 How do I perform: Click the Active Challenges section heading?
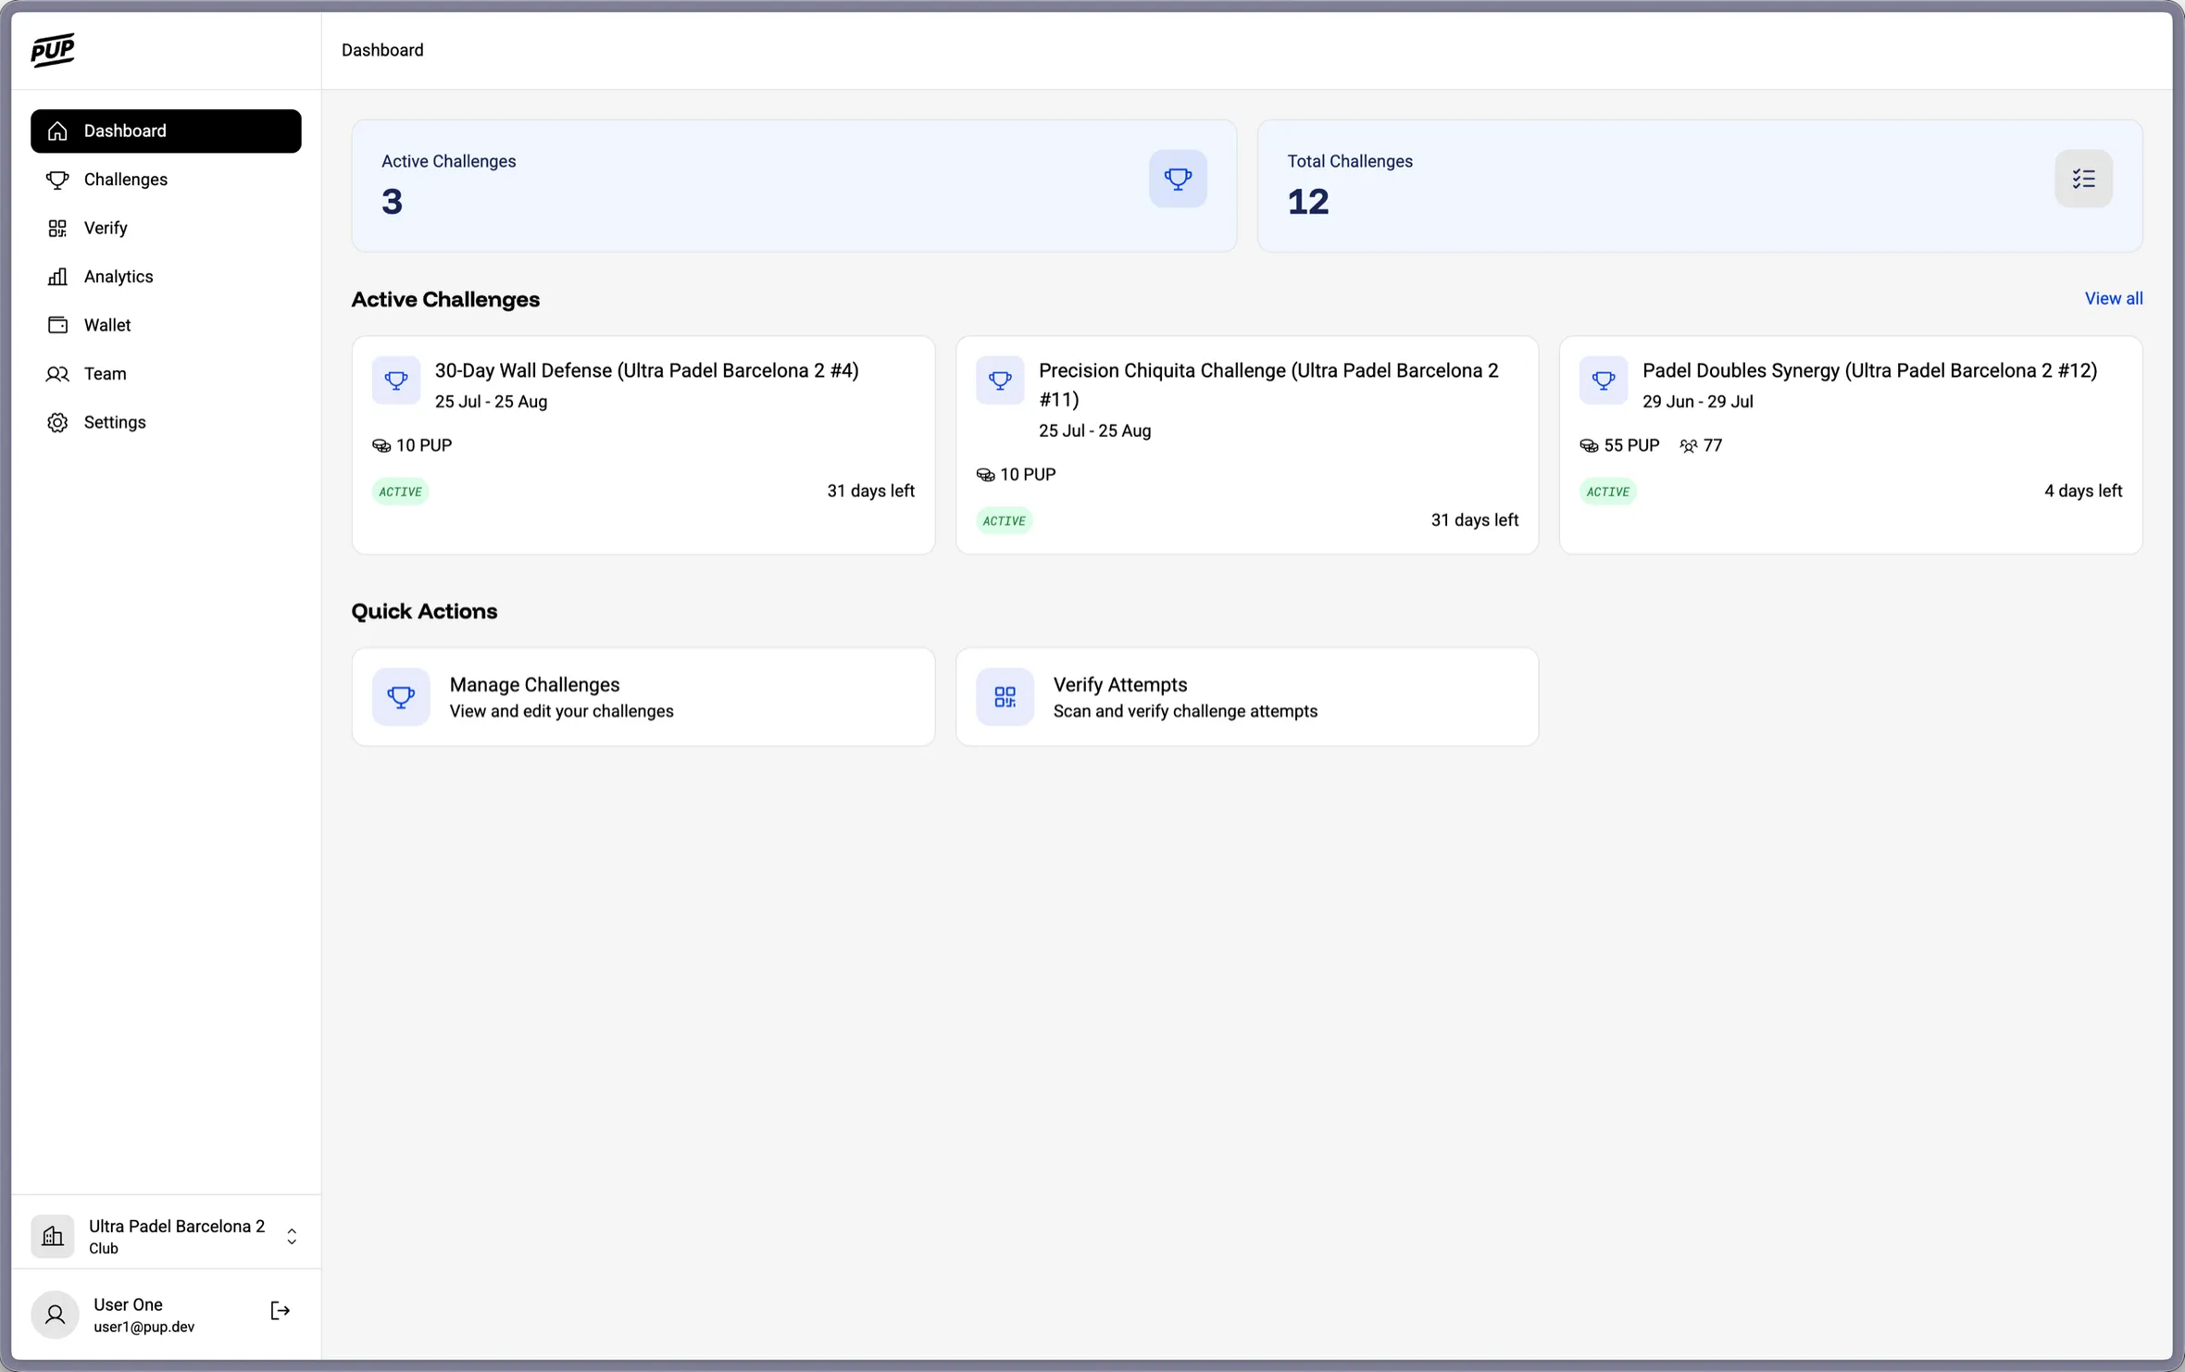[445, 300]
